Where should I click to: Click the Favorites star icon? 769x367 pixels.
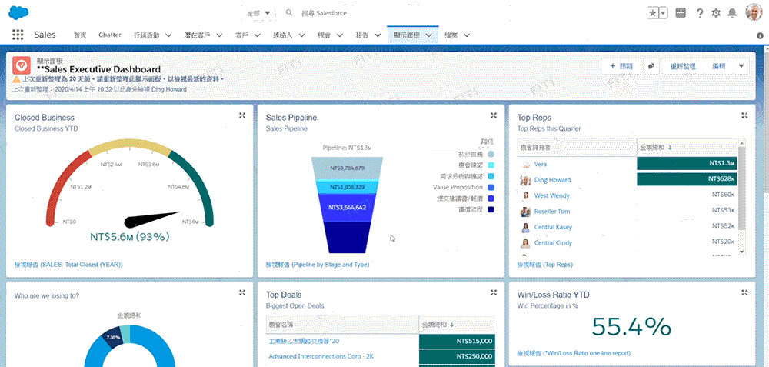tap(652, 13)
